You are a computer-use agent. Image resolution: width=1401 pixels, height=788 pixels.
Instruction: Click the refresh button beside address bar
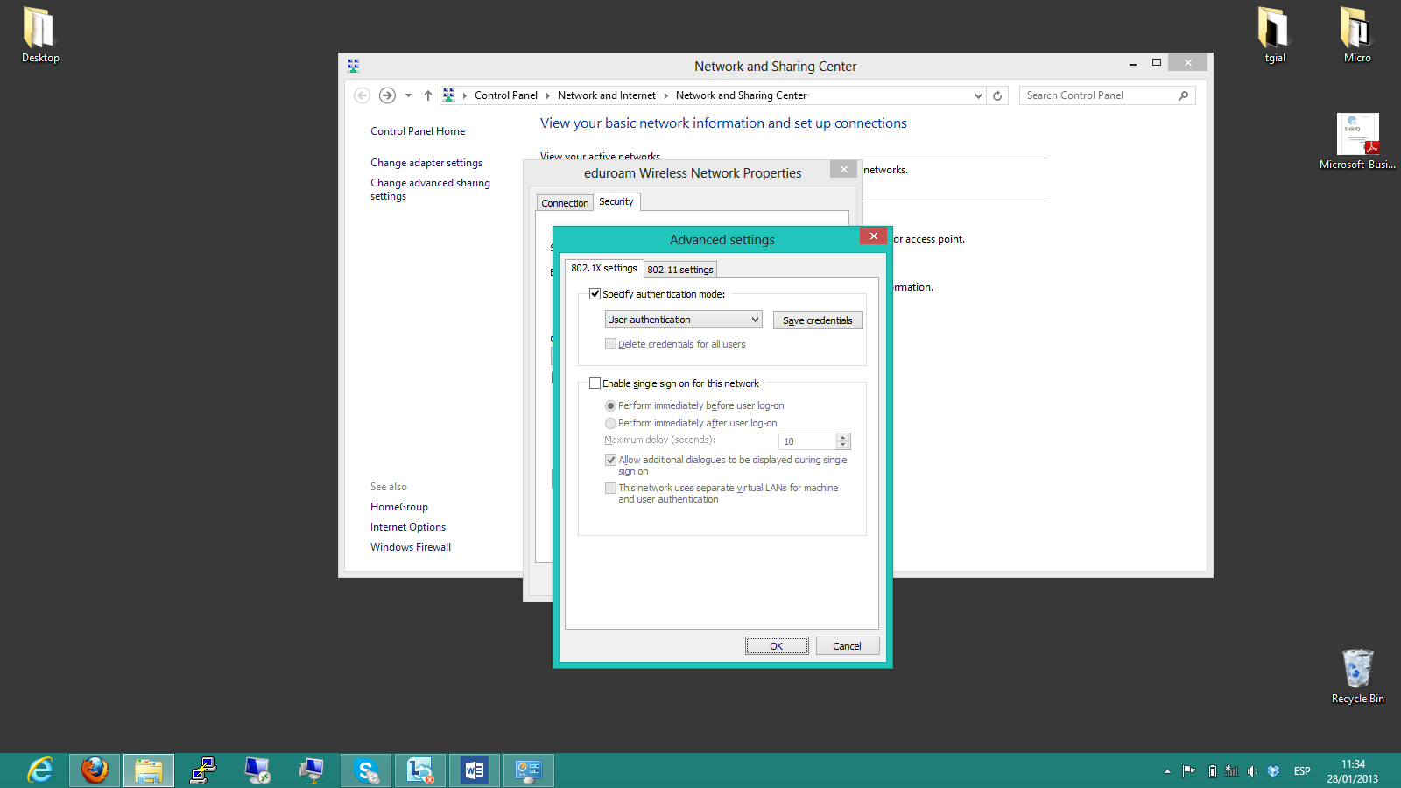[x=997, y=95]
